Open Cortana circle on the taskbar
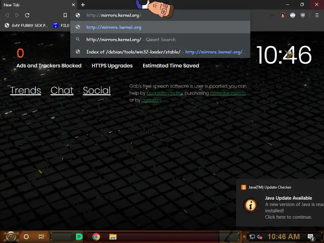Viewport: 324px width, 243px height. [x=26, y=237]
